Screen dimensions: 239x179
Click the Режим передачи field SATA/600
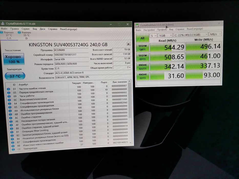(x=71, y=64)
